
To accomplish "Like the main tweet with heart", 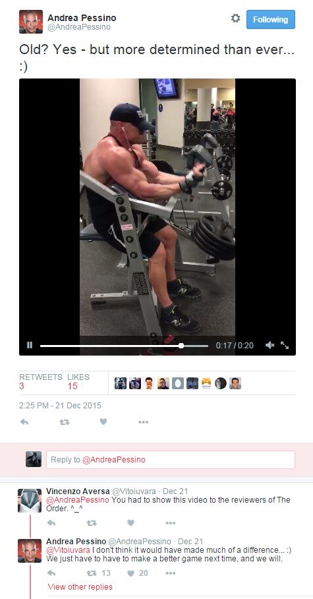I will 103,422.
